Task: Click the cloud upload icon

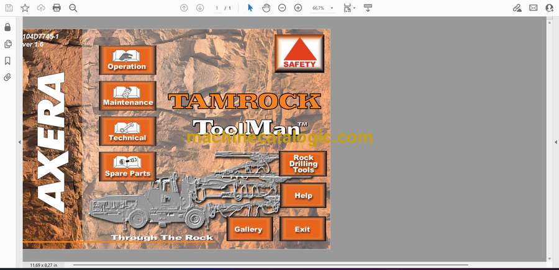Action: point(41,8)
